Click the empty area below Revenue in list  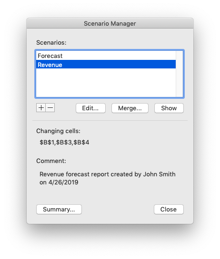coord(106,83)
